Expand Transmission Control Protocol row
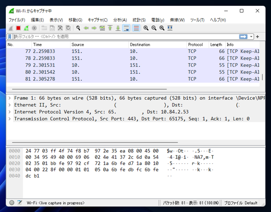This screenshot has width=271, height=212. [9, 119]
